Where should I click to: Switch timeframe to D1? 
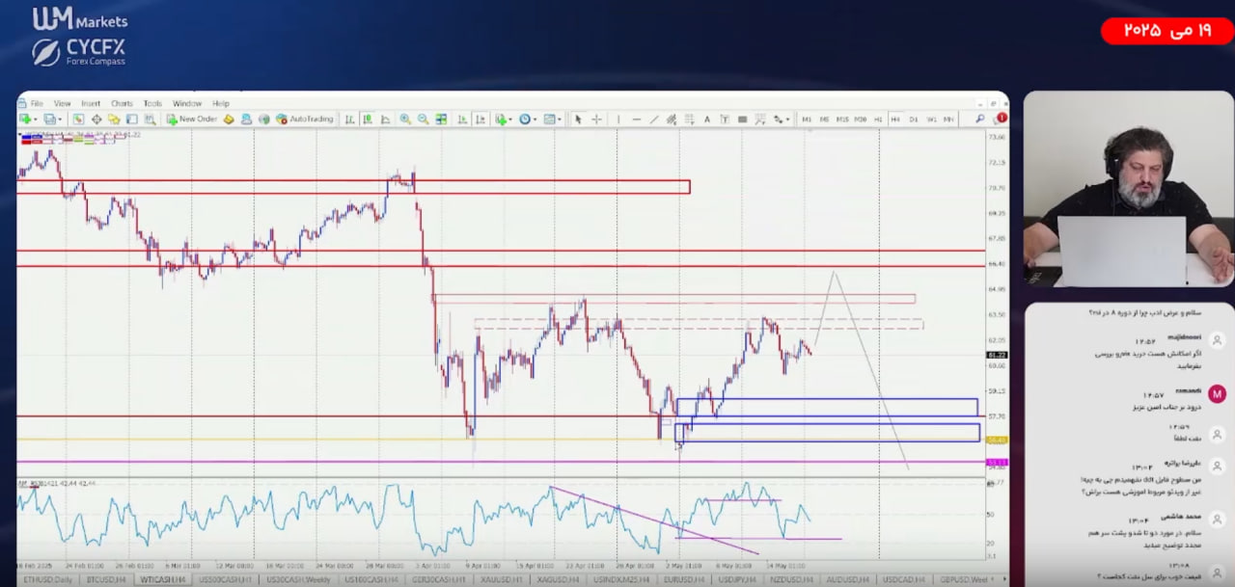pyautogui.click(x=914, y=120)
